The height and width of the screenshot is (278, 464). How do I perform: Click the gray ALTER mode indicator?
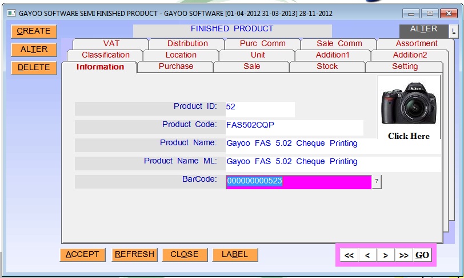pyautogui.click(x=423, y=31)
